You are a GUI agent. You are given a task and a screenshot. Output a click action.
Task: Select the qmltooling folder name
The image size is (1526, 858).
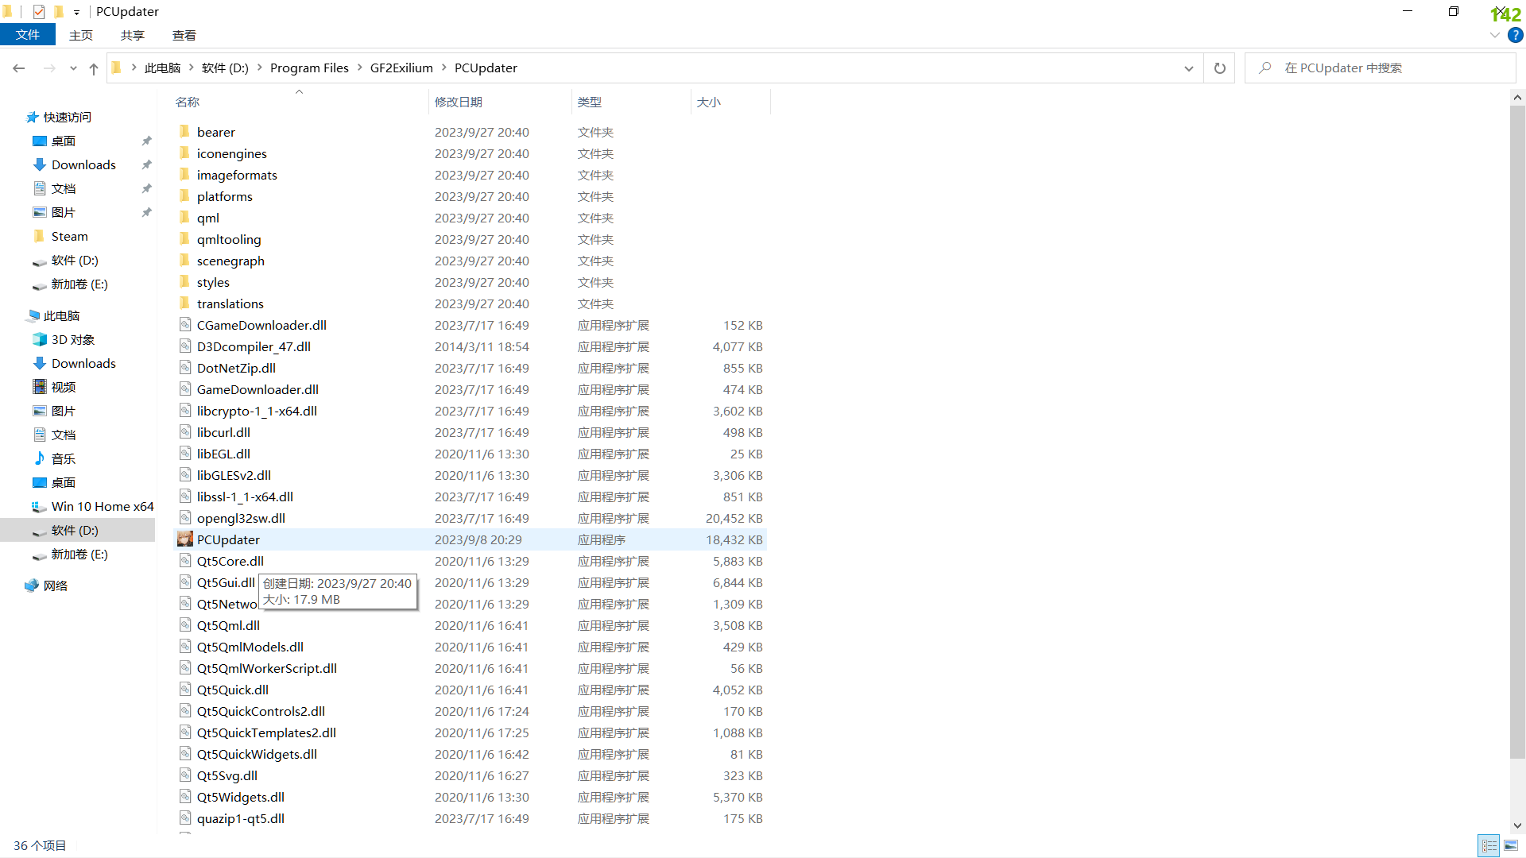point(229,239)
